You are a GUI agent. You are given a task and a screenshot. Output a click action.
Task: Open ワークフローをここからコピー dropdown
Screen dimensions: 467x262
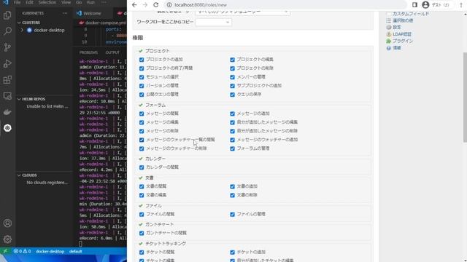tap(213, 23)
